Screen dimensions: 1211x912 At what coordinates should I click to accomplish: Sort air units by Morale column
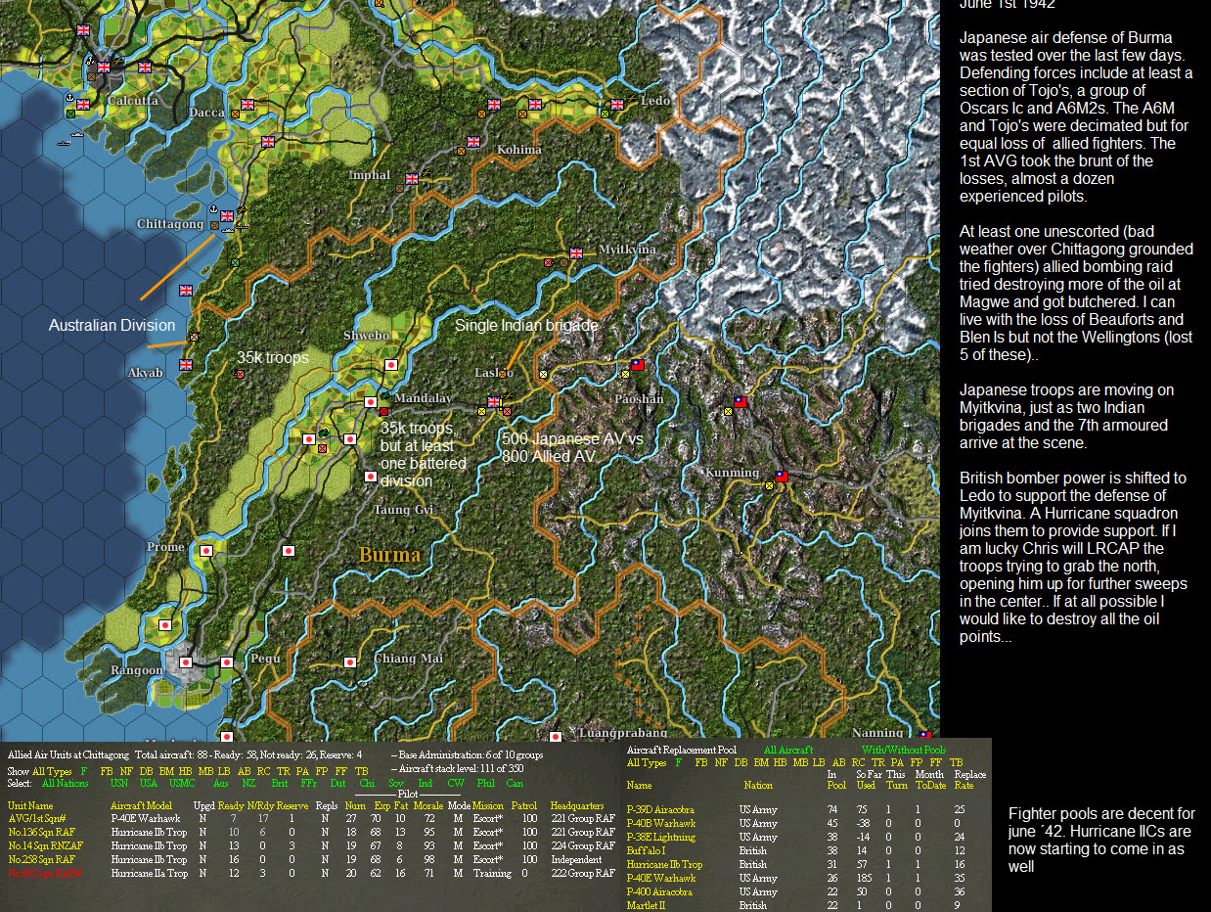(428, 804)
